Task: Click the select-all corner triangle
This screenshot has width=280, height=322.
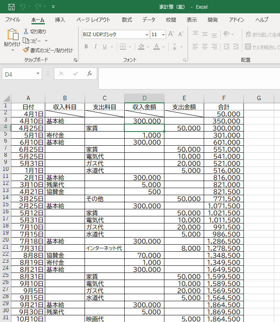Action: [x=7, y=98]
